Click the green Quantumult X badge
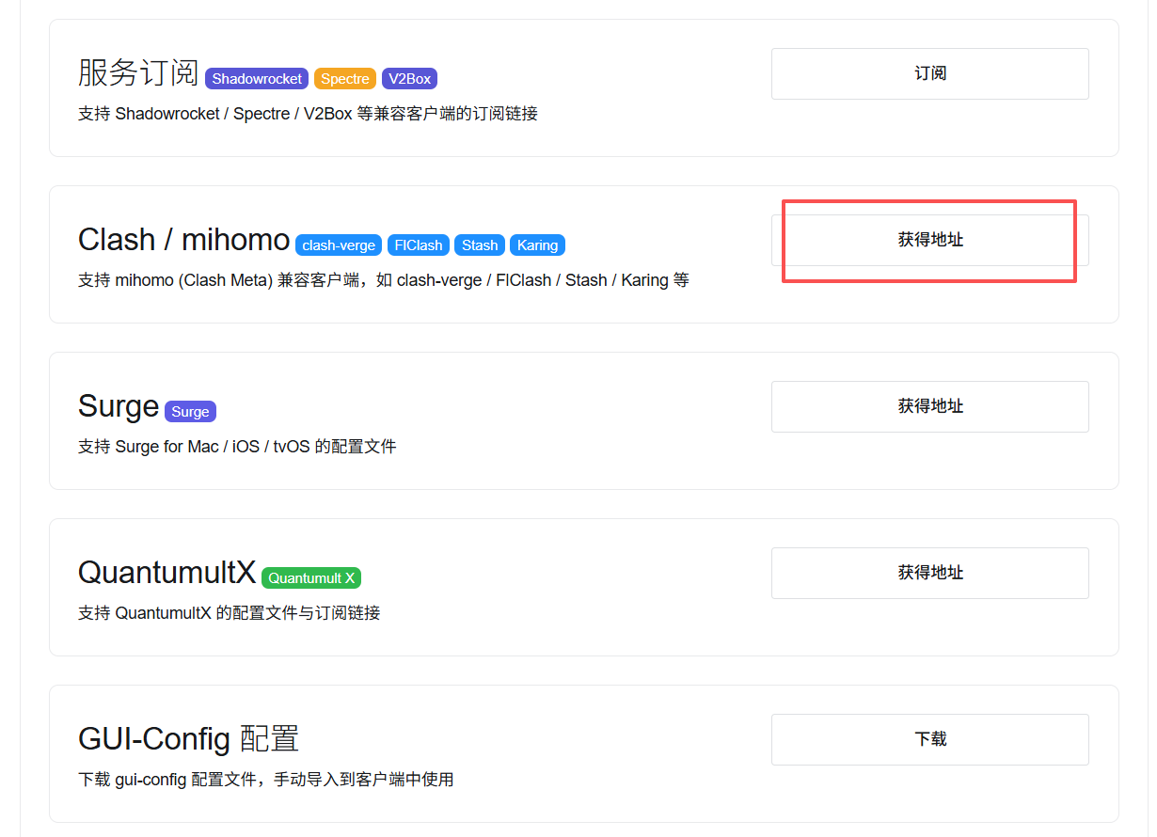 click(x=311, y=578)
